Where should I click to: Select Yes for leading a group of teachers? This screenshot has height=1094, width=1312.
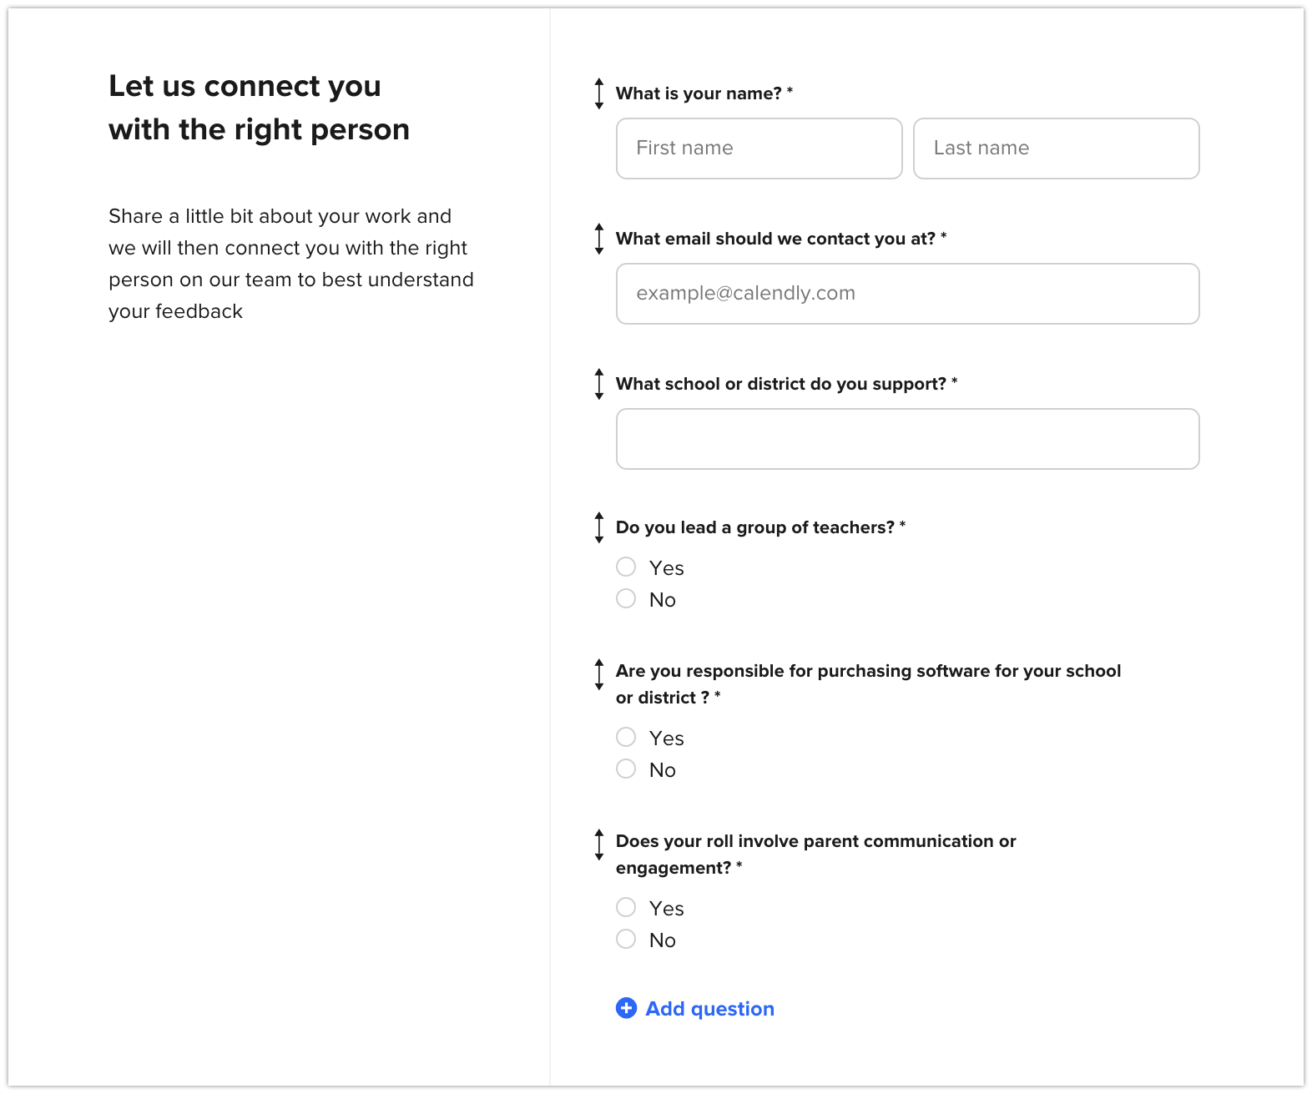point(626,567)
